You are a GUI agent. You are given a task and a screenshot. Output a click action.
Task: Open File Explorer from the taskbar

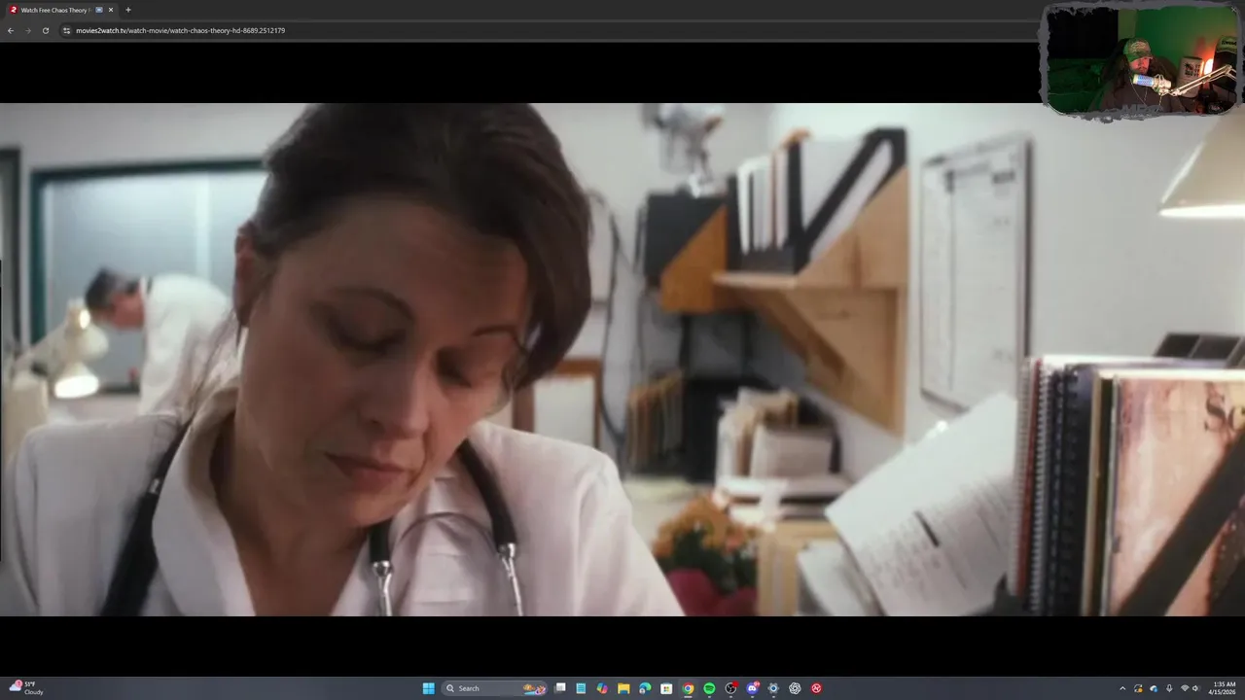[x=623, y=688]
